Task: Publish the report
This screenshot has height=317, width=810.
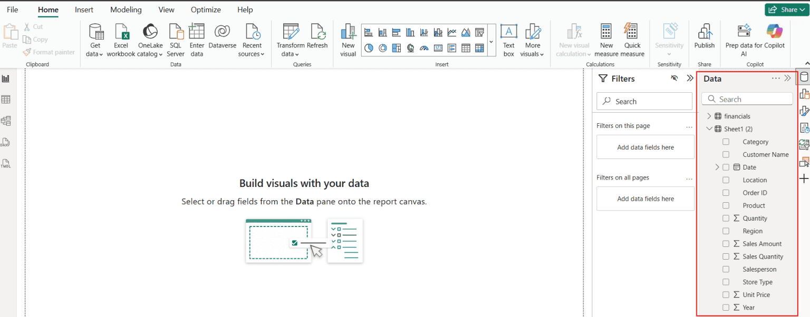Action: click(x=705, y=37)
